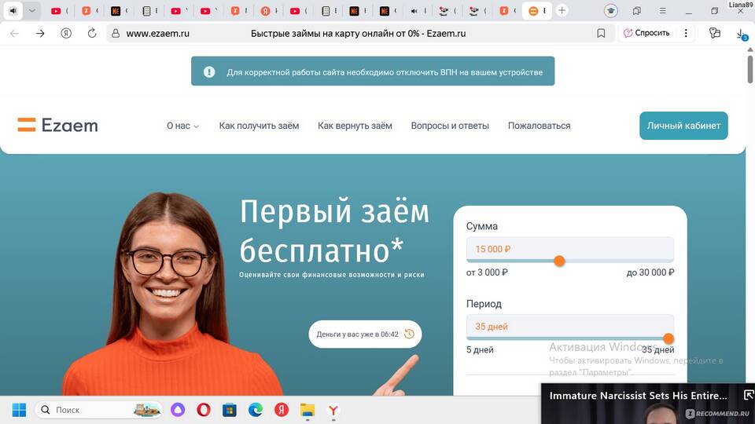Screen dimensions: 755x424
Task: Open the downloads arrow icon
Action: [741, 34]
